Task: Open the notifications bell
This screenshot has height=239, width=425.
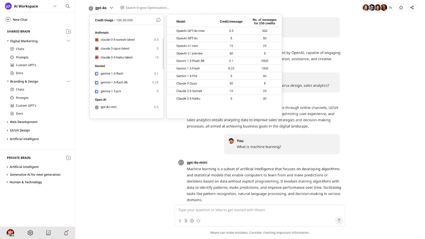Action: pos(66,233)
